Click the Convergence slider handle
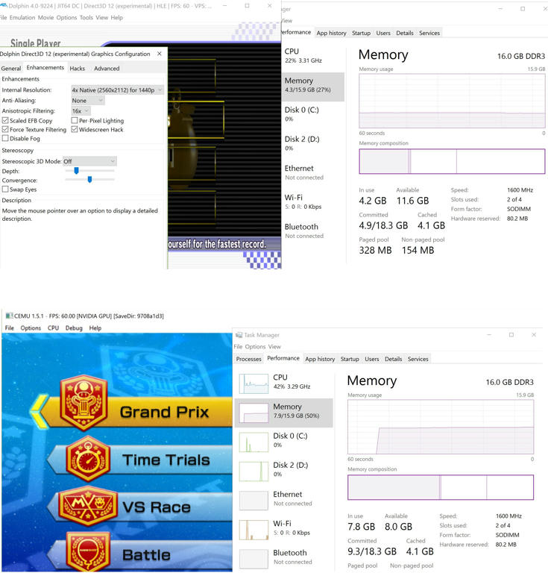Screen dimensions: 548x573 (x=89, y=179)
